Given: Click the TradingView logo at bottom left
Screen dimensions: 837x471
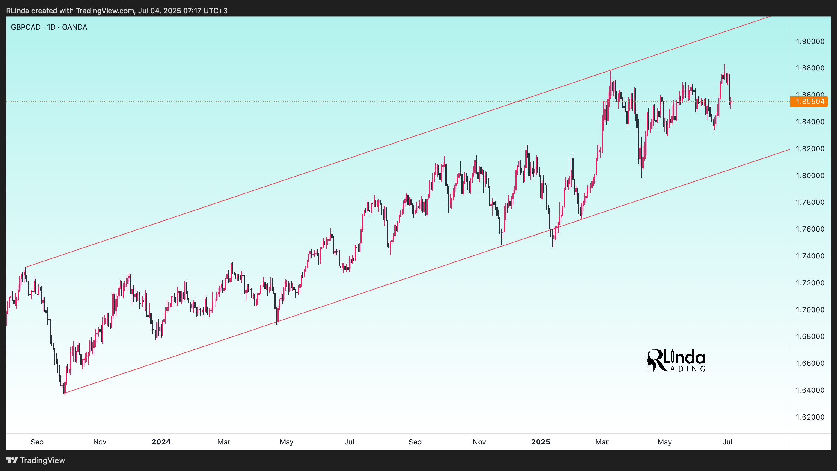Looking at the screenshot, I should pos(36,460).
